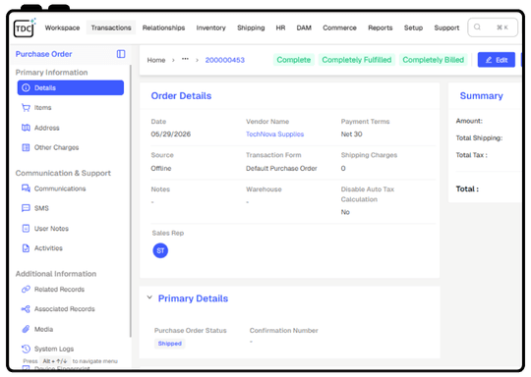
Task: Click the Net 30 payment terms value
Action: (351, 135)
